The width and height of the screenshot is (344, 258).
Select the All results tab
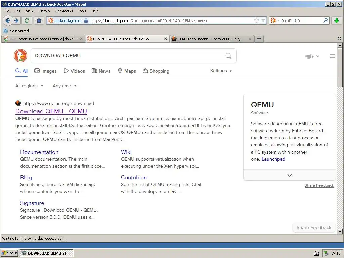coord(21,71)
